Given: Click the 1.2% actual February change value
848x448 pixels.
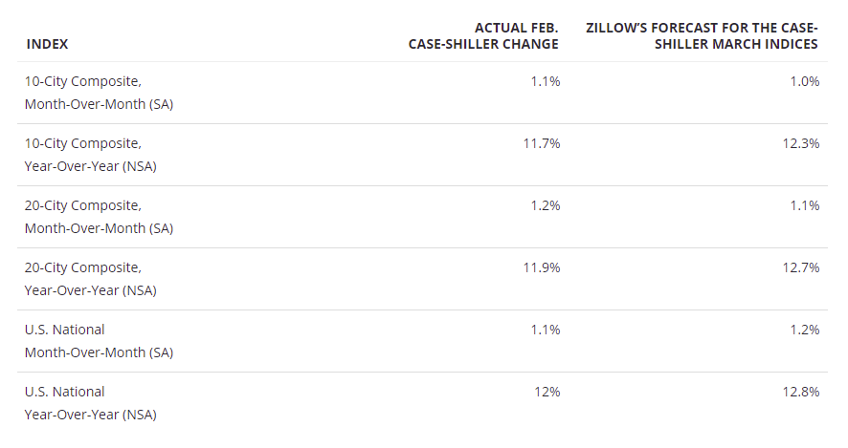Looking at the screenshot, I should [x=545, y=205].
